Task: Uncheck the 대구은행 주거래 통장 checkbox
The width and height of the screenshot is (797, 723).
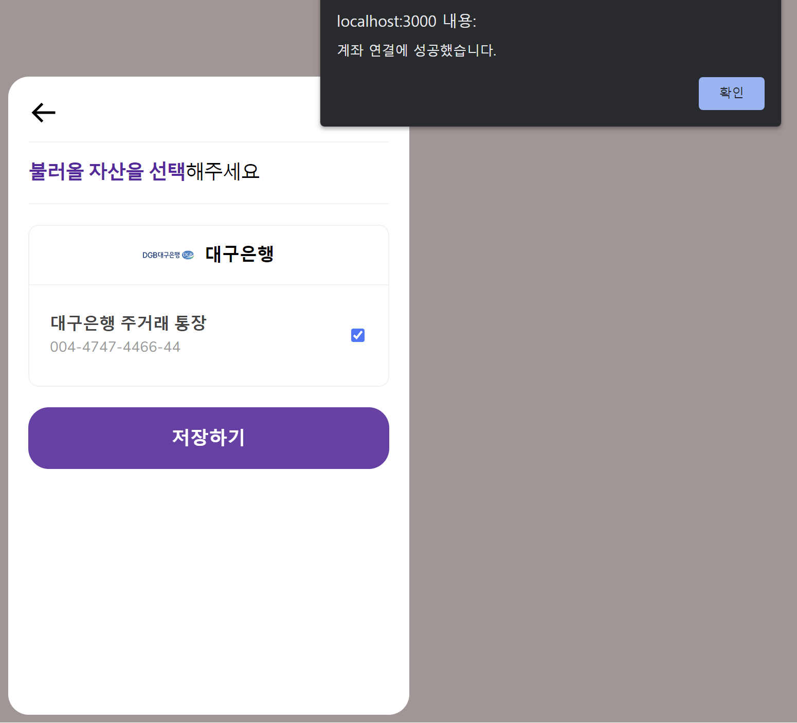Action: (x=358, y=335)
